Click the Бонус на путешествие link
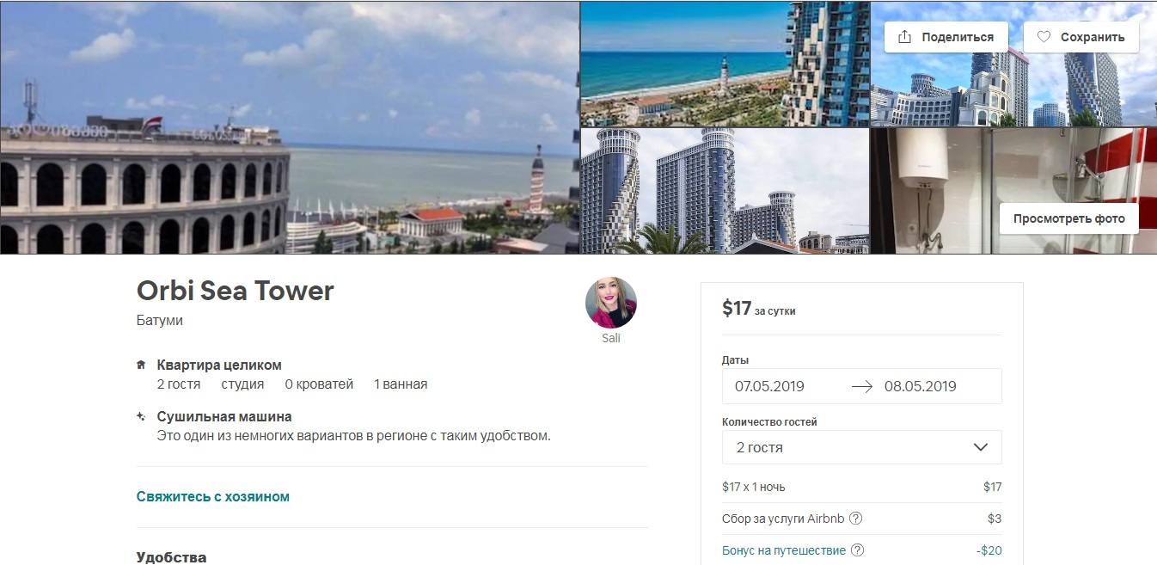The height and width of the screenshot is (565, 1157). [784, 550]
